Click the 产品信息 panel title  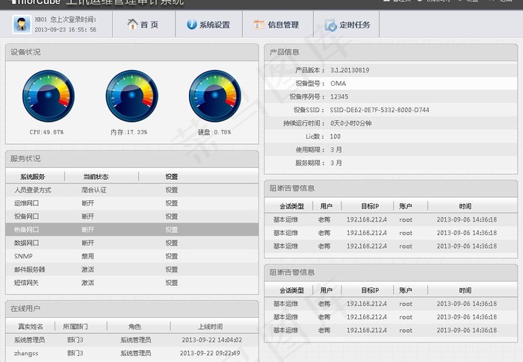(x=285, y=52)
